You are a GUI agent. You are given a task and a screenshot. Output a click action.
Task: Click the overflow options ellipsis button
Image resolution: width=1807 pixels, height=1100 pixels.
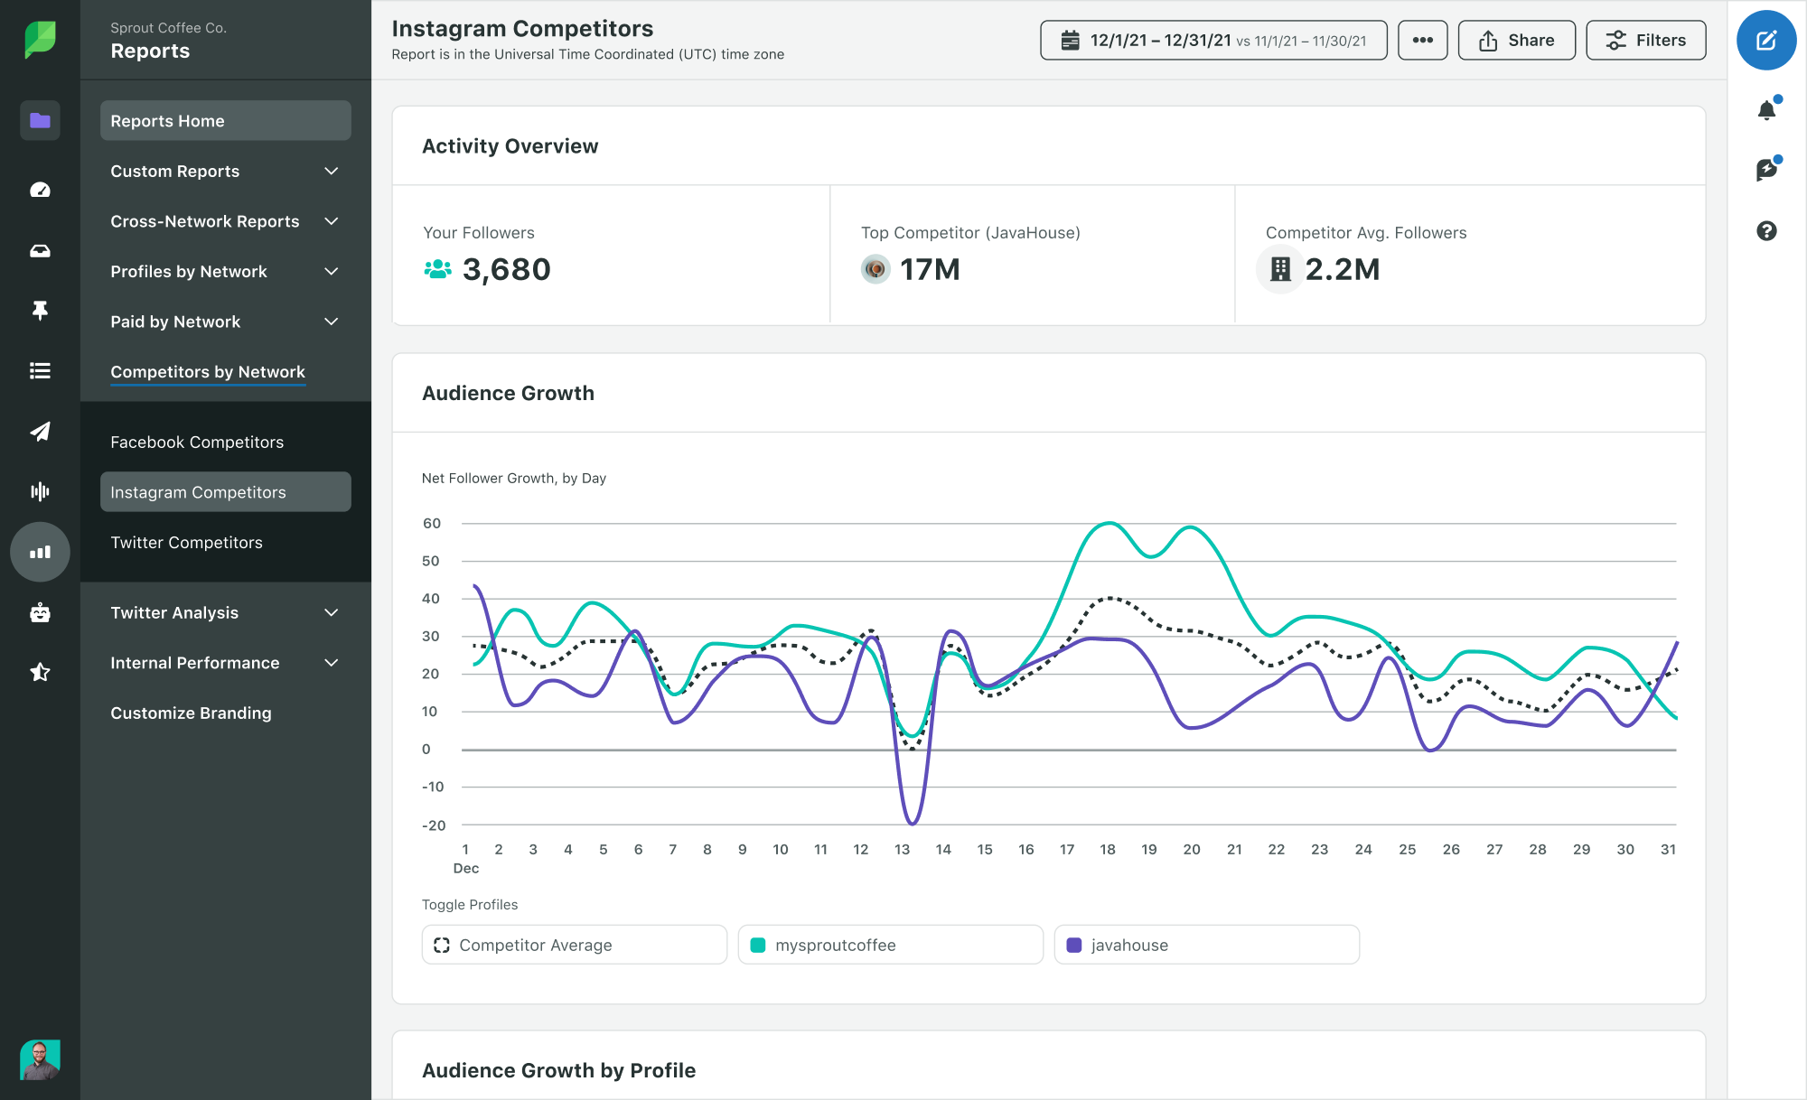pyautogui.click(x=1421, y=40)
